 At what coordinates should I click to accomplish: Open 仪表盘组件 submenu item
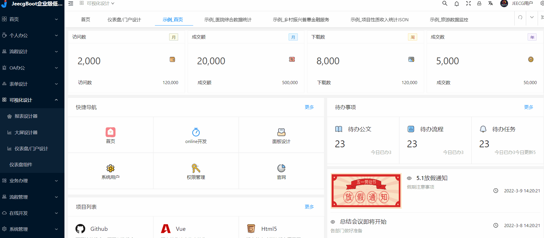click(x=32, y=165)
